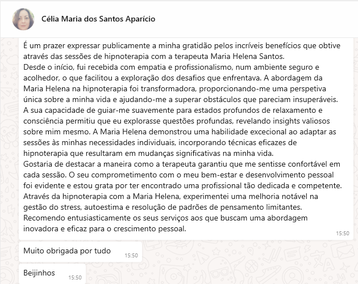The image size is (358, 284).
Task: Select the 'Muito obrigada por tudo' message
Action: pyautogui.click(x=80, y=252)
